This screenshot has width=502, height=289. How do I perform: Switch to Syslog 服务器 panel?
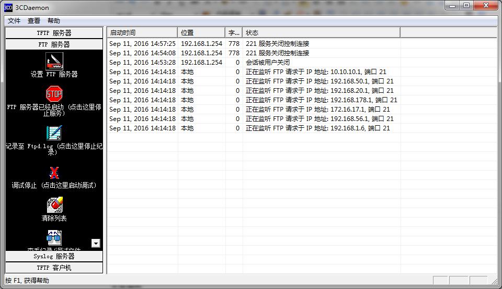pyautogui.click(x=54, y=256)
